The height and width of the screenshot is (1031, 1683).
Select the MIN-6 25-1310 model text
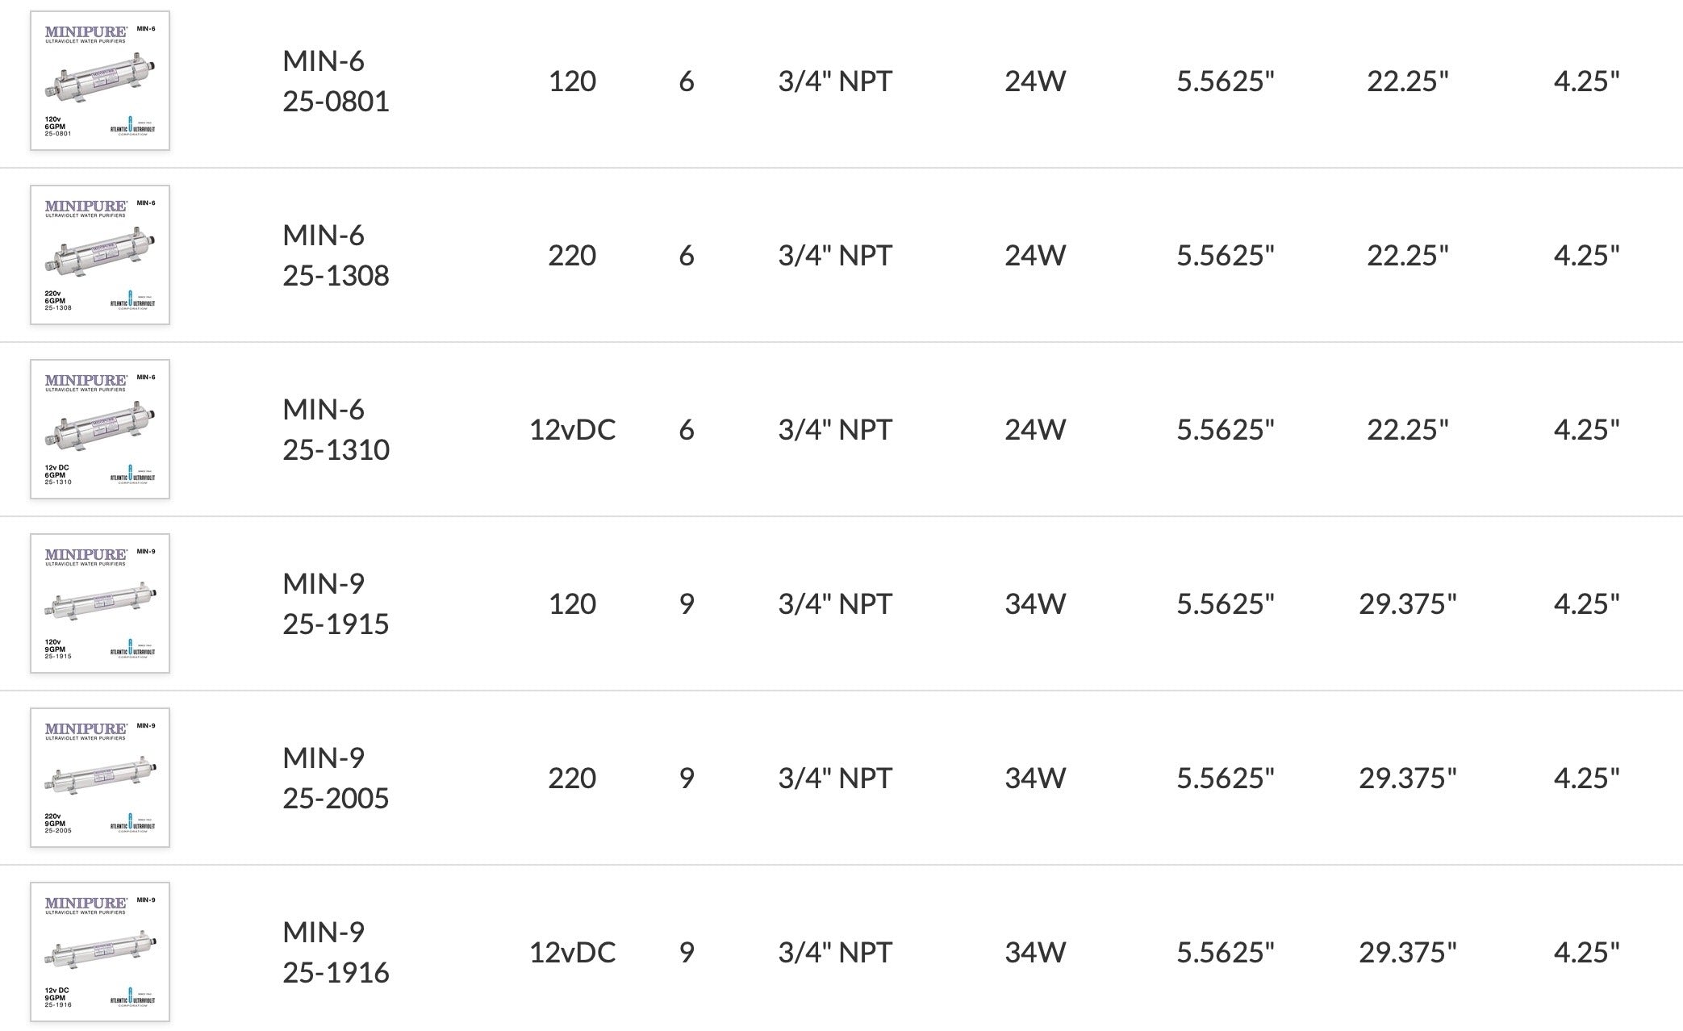(336, 429)
